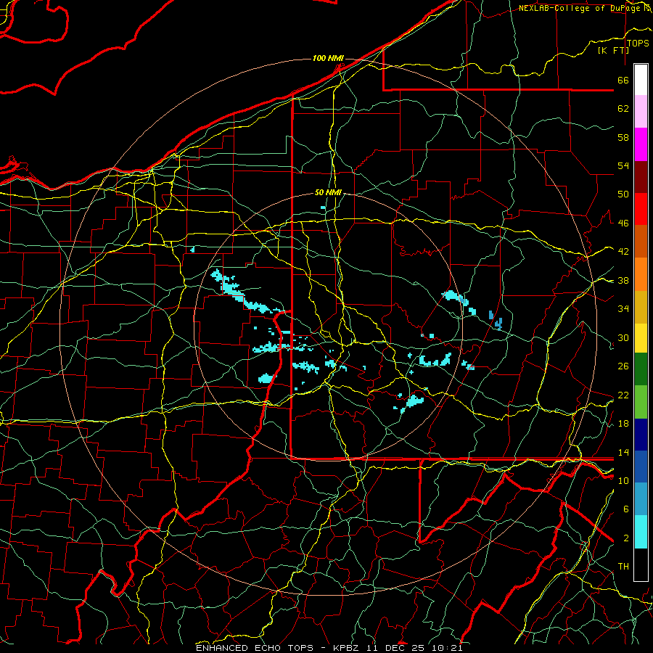Click the "2" legend value
The image size is (653, 653).
[x=626, y=538]
